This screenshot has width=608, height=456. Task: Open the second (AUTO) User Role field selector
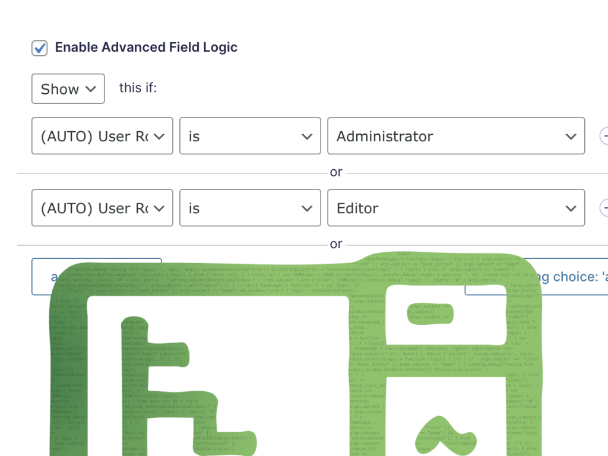[x=102, y=208]
